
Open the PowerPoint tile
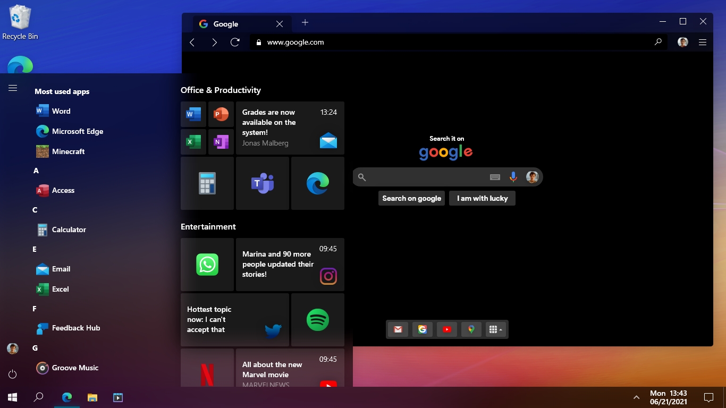(221, 114)
